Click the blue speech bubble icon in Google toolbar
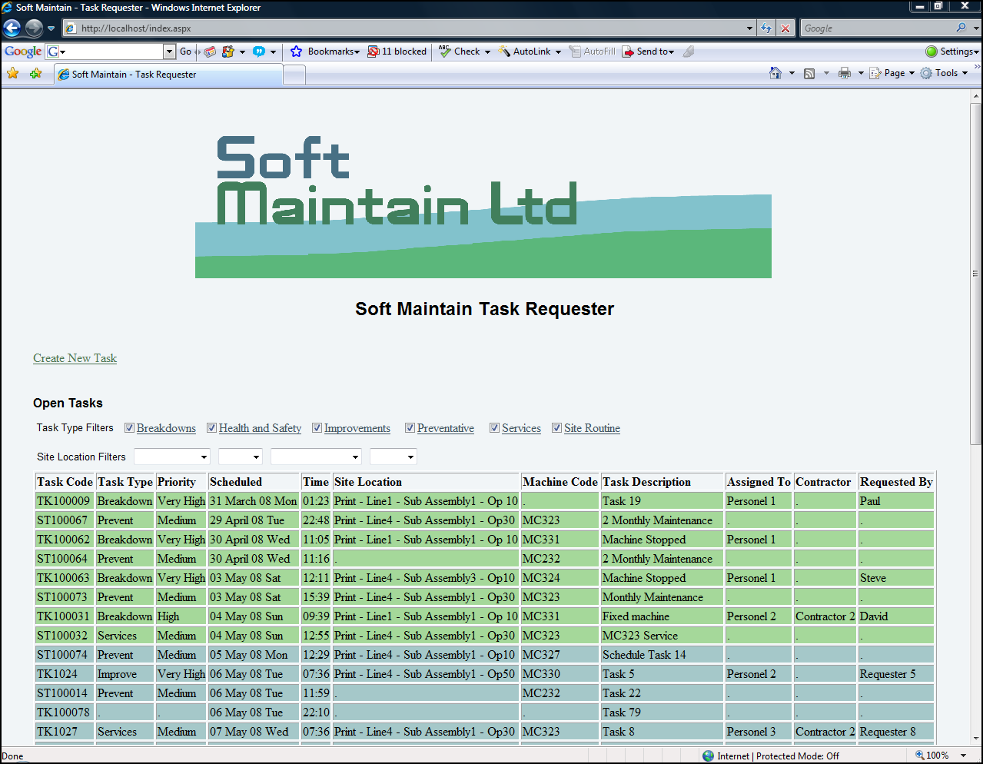This screenshot has height=764, width=983. 259,51
